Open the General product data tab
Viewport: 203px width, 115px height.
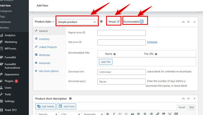pyautogui.click(x=49, y=31)
